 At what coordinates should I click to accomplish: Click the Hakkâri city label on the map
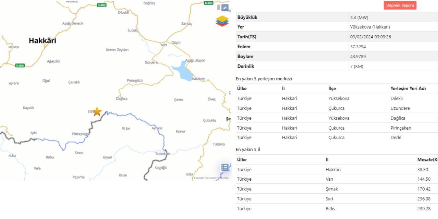(42, 40)
